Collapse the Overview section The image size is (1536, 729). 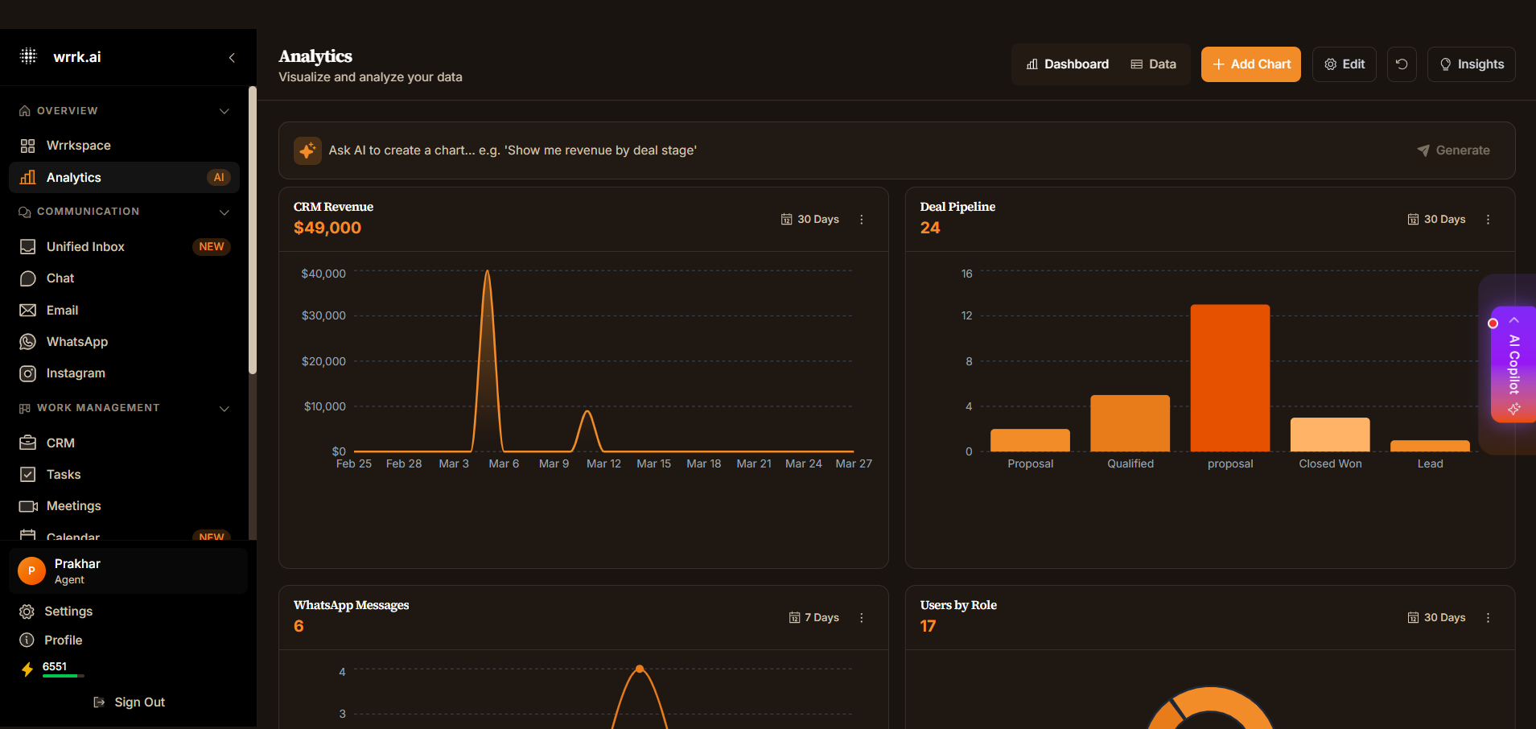pos(224,111)
